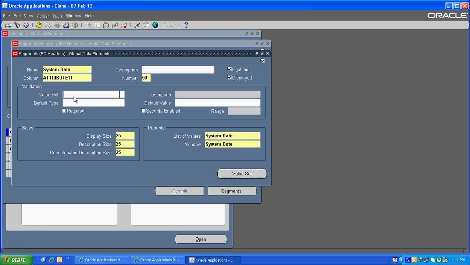The image size is (470, 265).
Task: Click the Name field System Date
Action: click(67, 70)
